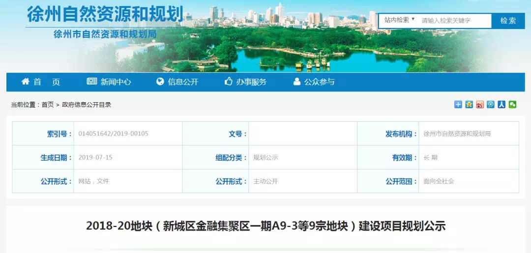Share via Tencent Weibo icon
This screenshot has height=253, width=531.
pos(491,105)
